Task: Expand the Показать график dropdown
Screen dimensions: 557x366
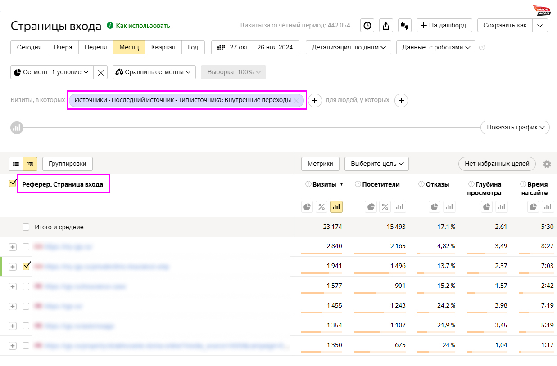Action: coord(515,128)
